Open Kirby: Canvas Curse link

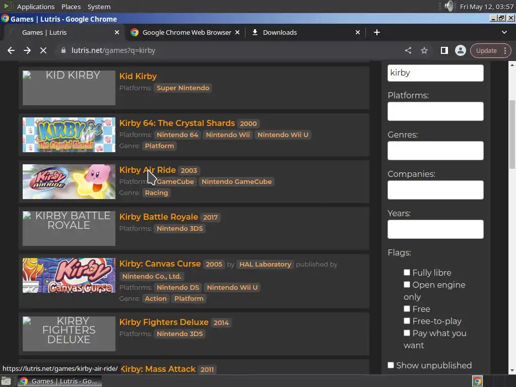click(160, 264)
